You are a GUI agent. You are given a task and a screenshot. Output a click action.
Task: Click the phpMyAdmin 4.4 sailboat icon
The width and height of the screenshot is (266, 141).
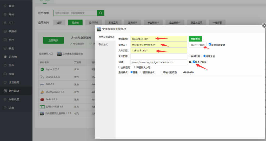[x=42, y=92]
